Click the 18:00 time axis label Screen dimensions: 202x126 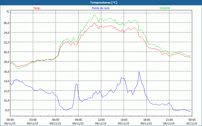pyautogui.click(x=147, y=120)
